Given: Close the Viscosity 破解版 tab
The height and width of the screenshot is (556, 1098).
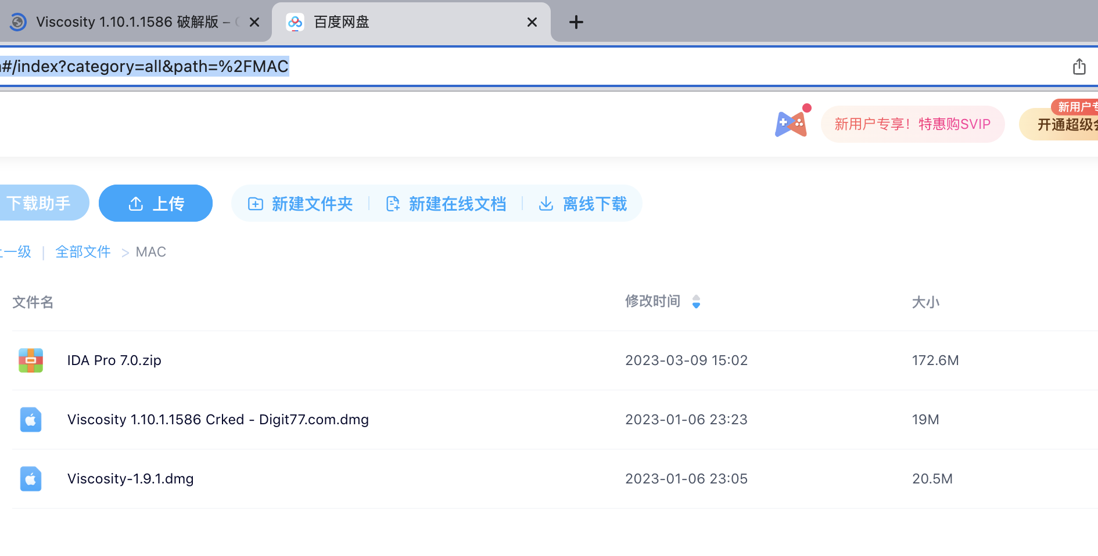Looking at the screenshot, I should [x=254, y=22].
